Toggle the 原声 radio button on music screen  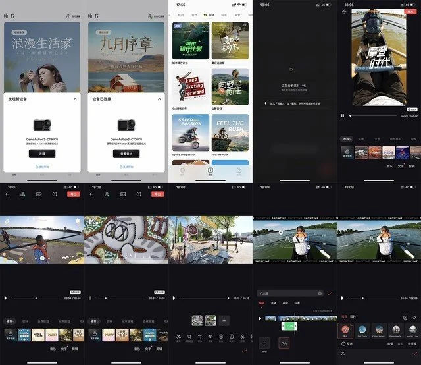(343, 344)
